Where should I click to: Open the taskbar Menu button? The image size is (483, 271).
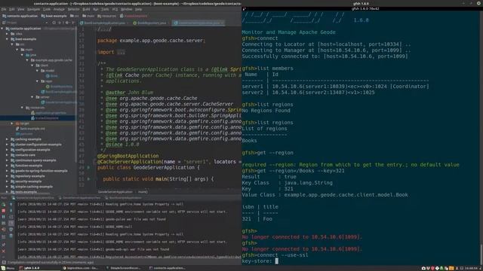coord(8,268)
